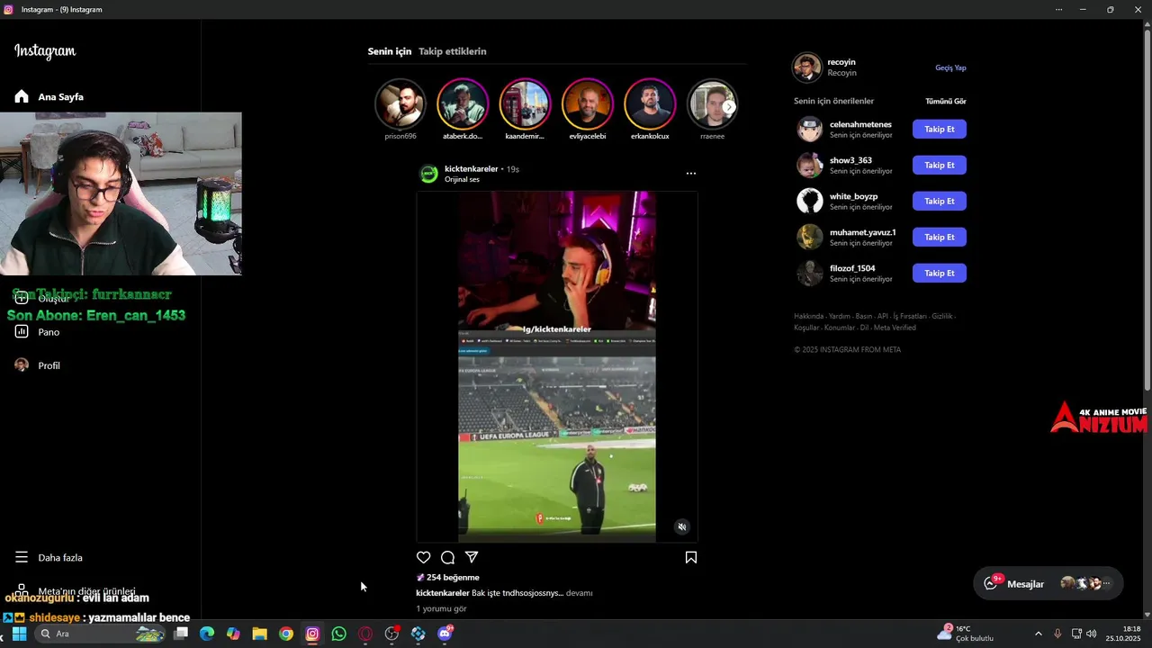Open volume control in system tray

coord(1092,634)
